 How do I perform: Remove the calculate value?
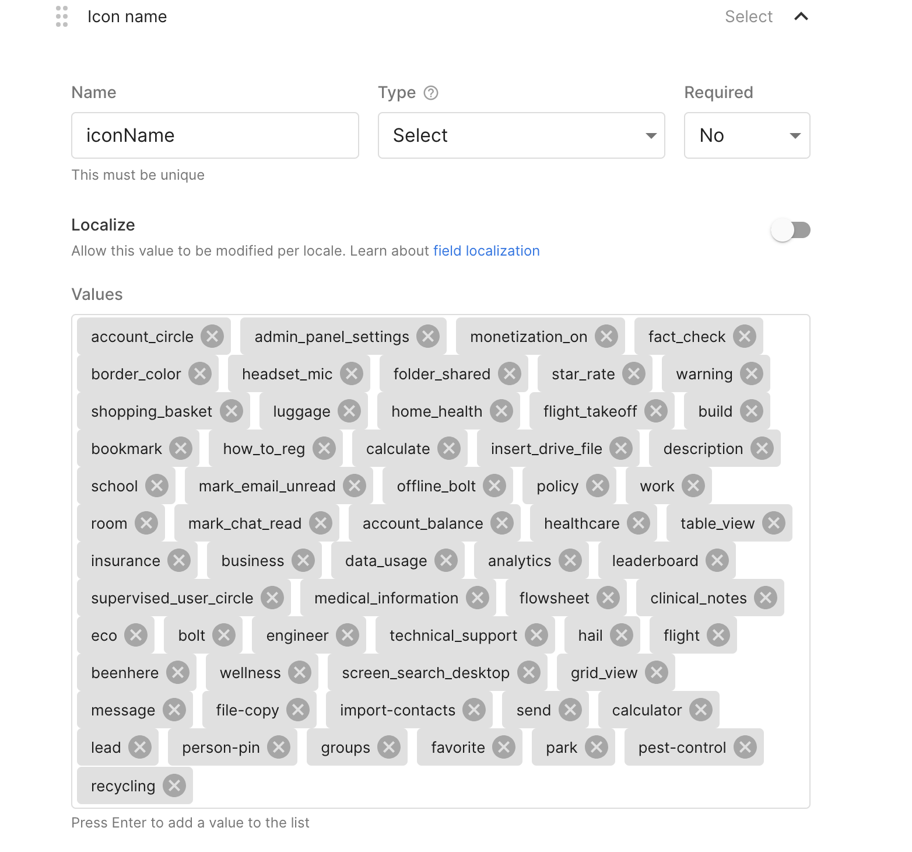(x=449, y=448)
